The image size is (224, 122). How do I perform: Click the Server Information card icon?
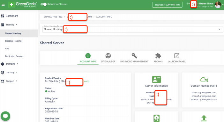coord(156,79)
